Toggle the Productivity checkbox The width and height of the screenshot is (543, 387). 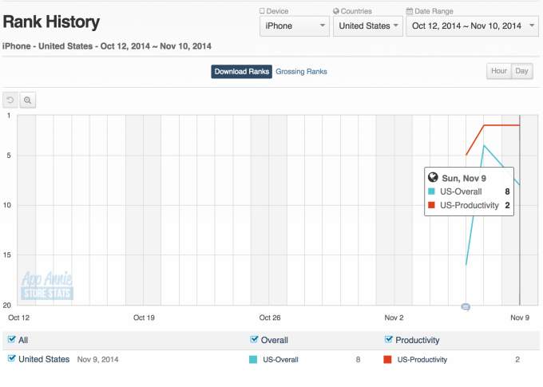pyautogui.click(x=388, y=340)
